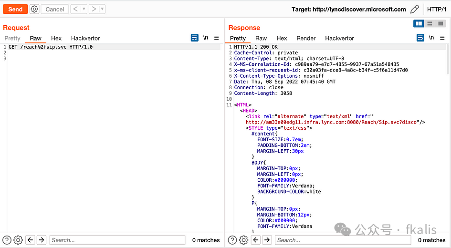Open the Response viewer hamburger menu

click(x=442, y=38)
